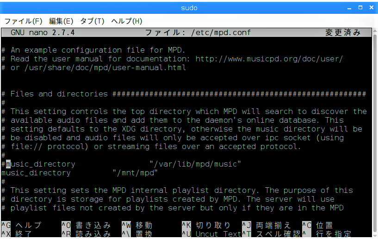Click the ^W 移動 shortcut
Image resolution: width=378 pixels, height=239 pixels.
137,225
